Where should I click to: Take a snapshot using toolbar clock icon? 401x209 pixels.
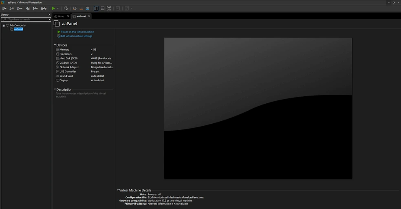point(75,9)
